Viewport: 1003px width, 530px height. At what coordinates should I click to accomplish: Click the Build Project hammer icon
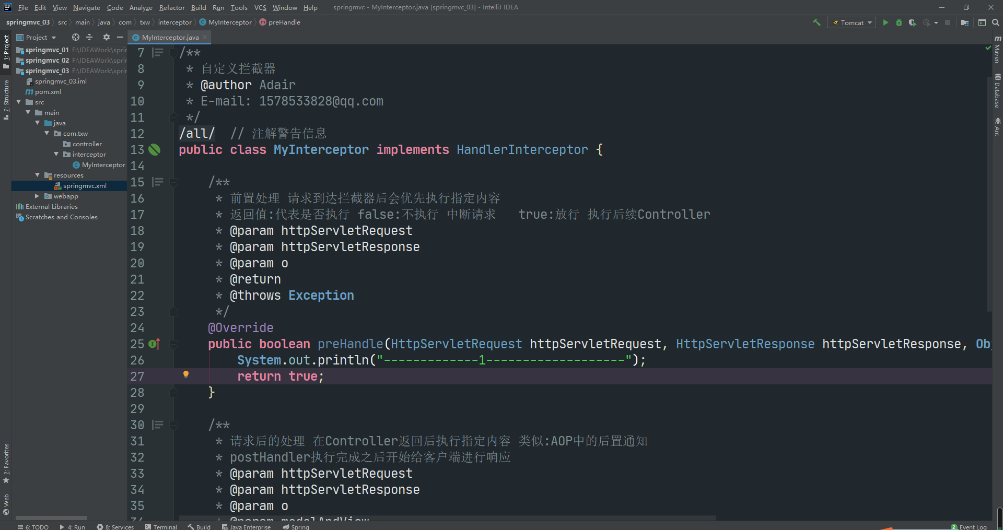coord(817,22)
